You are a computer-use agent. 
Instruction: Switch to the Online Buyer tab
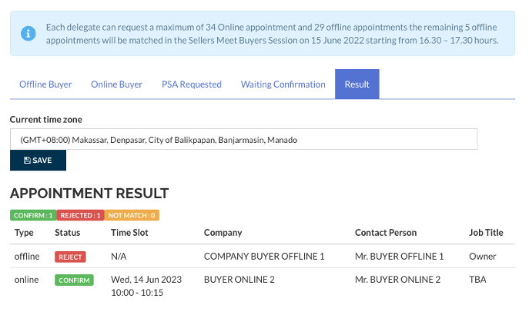pos(116,85)
